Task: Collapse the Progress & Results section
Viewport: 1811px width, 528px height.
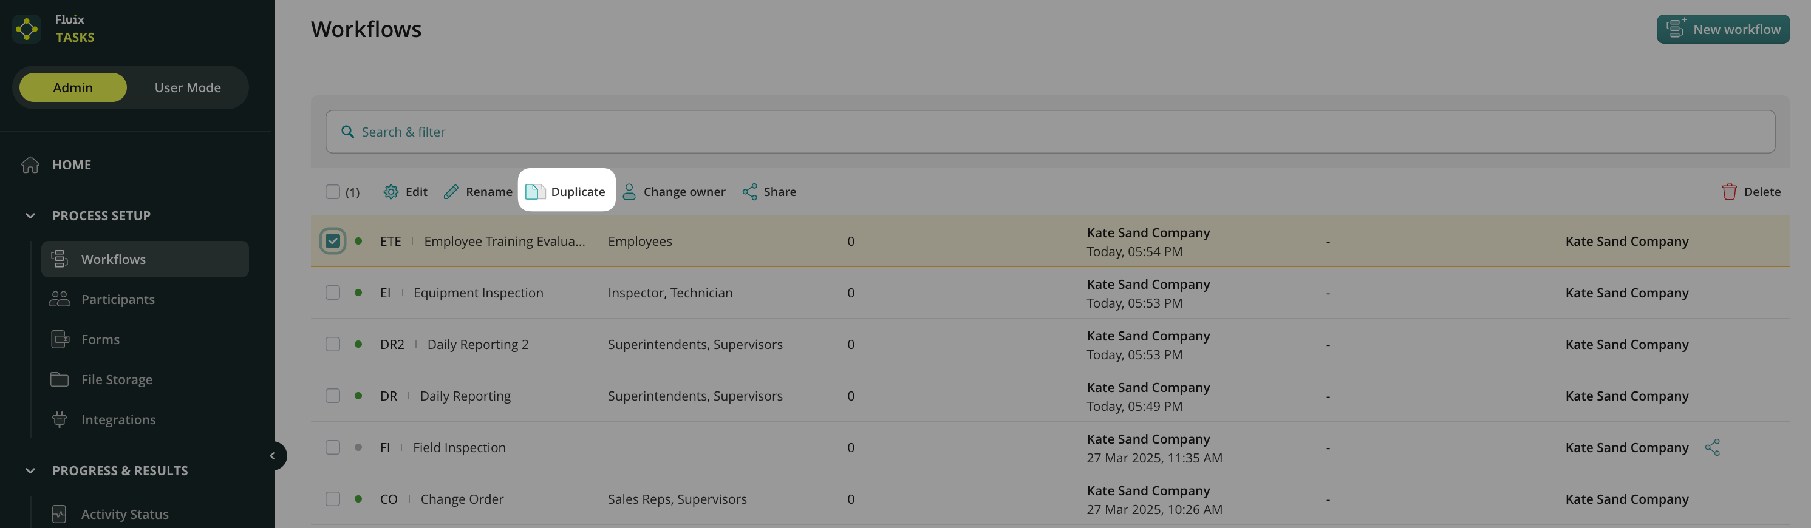Action: [x=30, y=470]
